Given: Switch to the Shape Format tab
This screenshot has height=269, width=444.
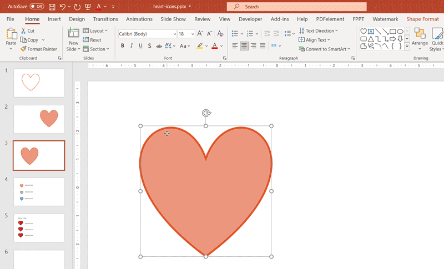Looking at the screenshot, I should coord(422,19).
